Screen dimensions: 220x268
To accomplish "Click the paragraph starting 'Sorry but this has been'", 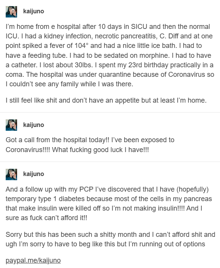I will point(110,239).
